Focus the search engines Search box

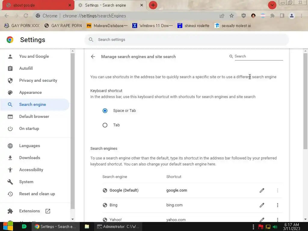tap(258, 56)
